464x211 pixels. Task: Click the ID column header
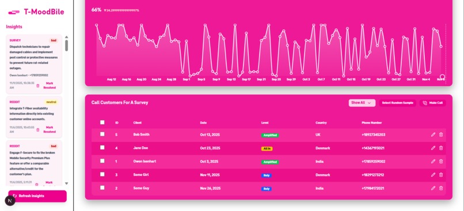(x=117, y=122)
